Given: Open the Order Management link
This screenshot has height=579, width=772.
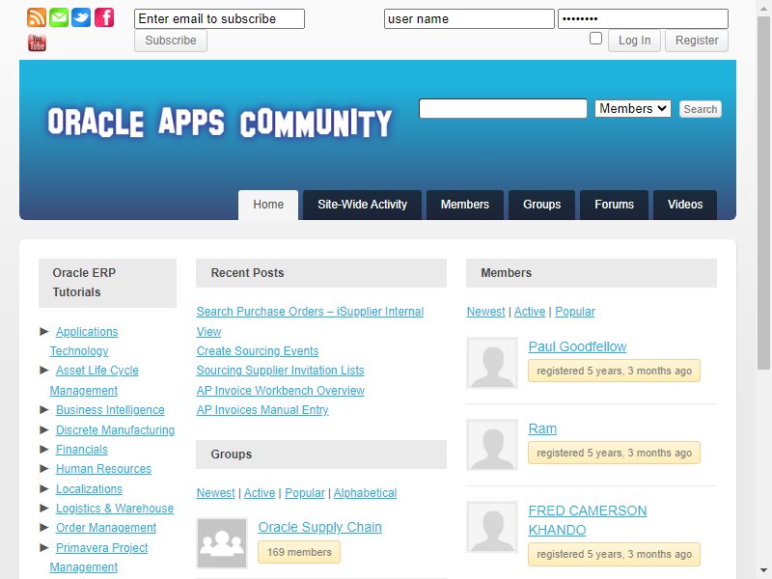Looking at the screenshot, I should tap(106, 527).
